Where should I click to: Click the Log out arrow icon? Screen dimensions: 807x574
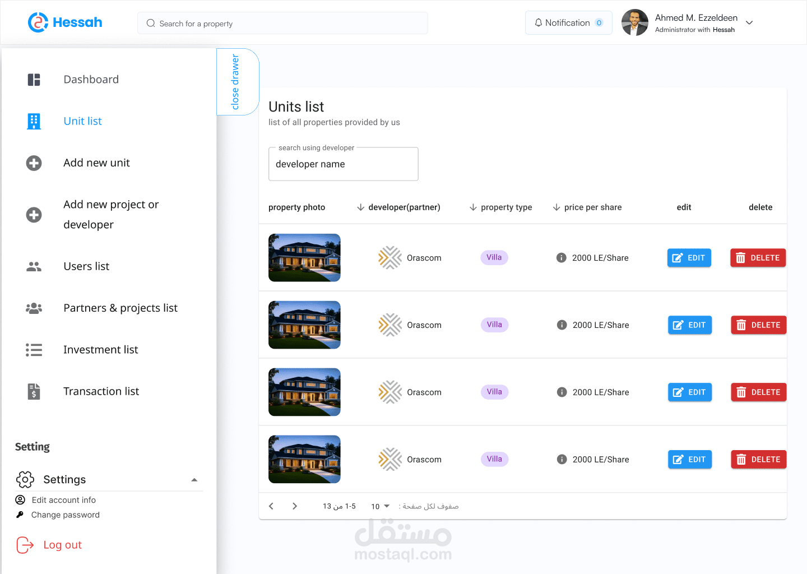tap(25, 545)
